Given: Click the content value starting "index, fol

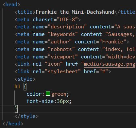Looking at the screenshot, I should (x=119, y=49).
